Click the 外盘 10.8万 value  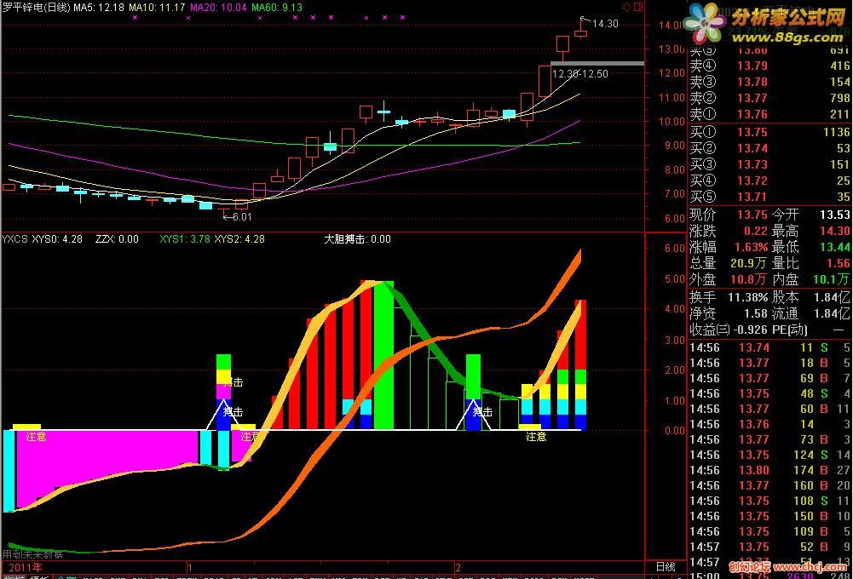(749, 279)
